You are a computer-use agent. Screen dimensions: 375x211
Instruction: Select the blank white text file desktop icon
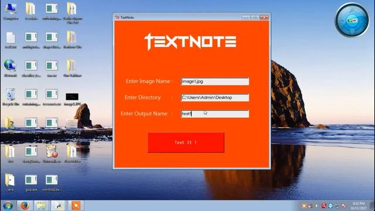(x=11, y=40)
